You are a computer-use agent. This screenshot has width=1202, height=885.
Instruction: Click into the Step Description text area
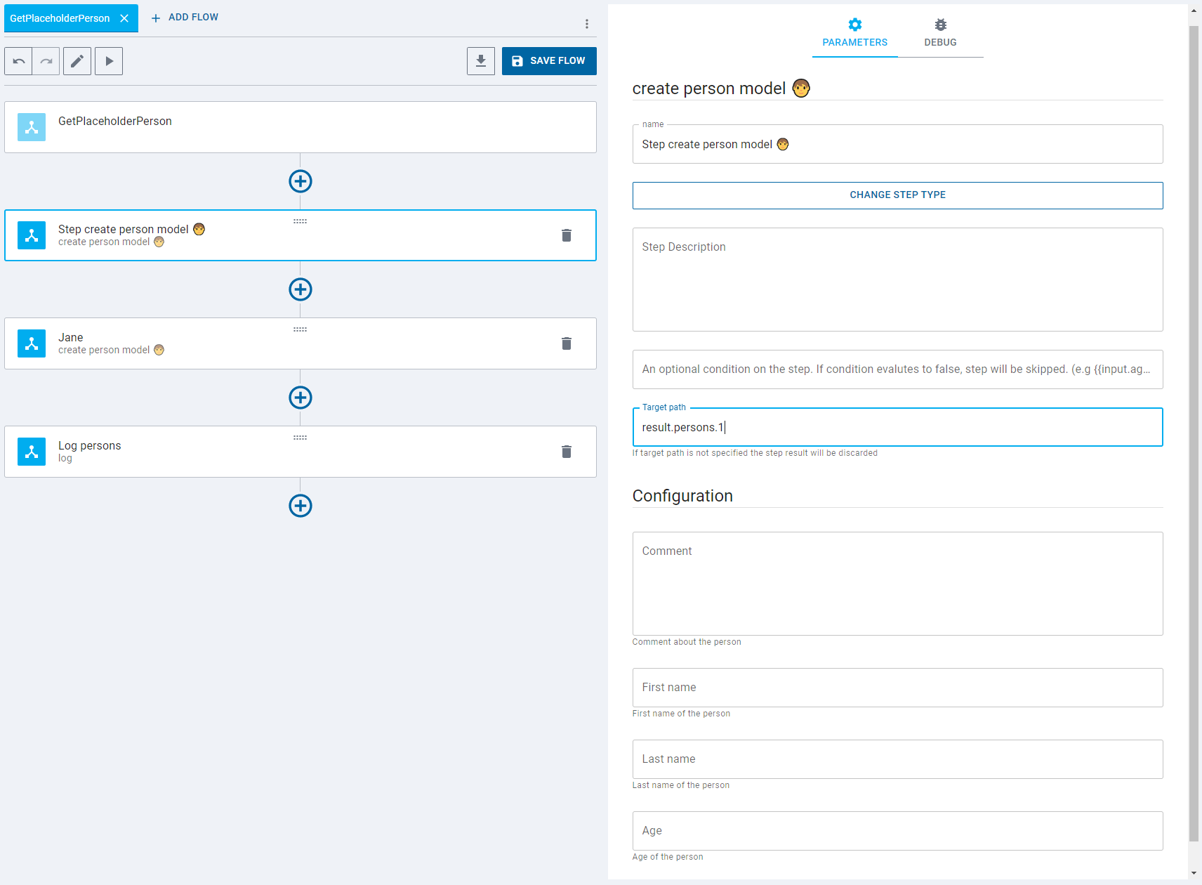click(x=897, y=280)
